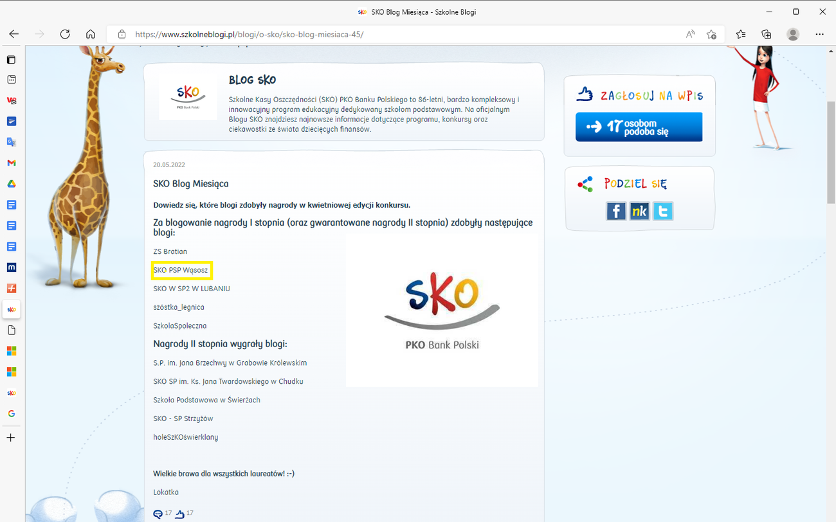Share the post on Twitter
Viewport: 836px width, 522px height.
coord(662,211)
